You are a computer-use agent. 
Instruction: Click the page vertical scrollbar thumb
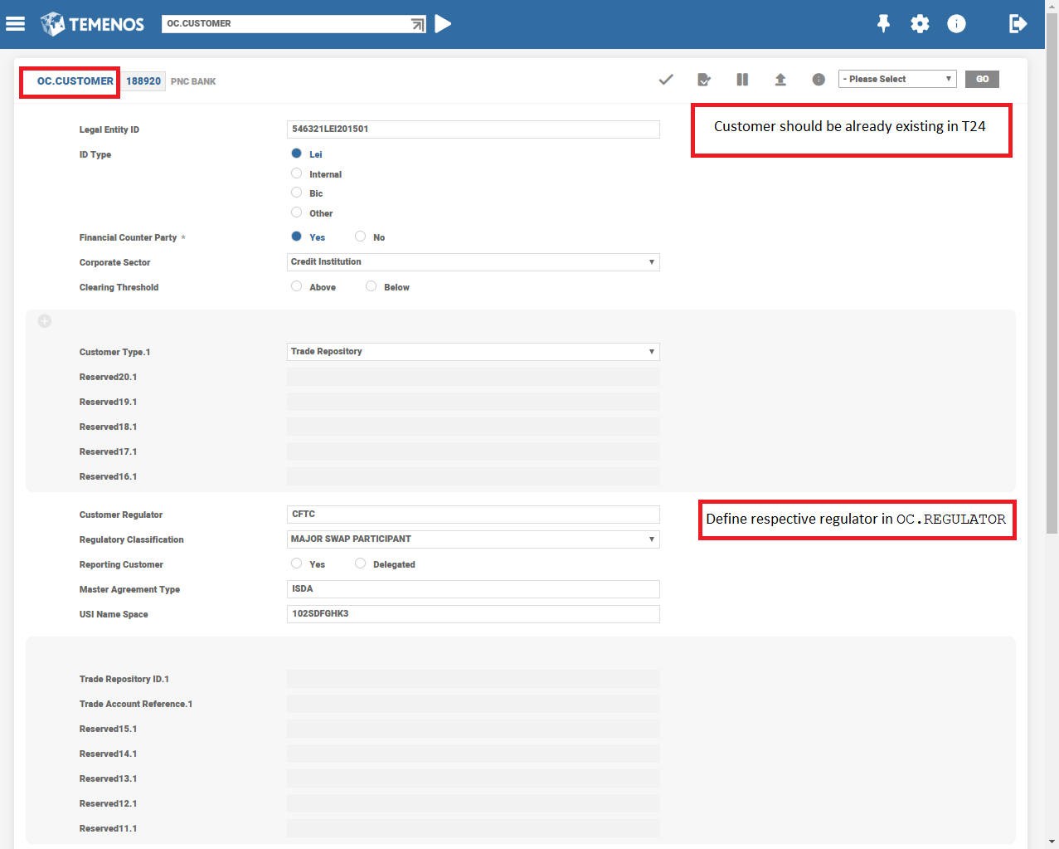click(1052, 272)
